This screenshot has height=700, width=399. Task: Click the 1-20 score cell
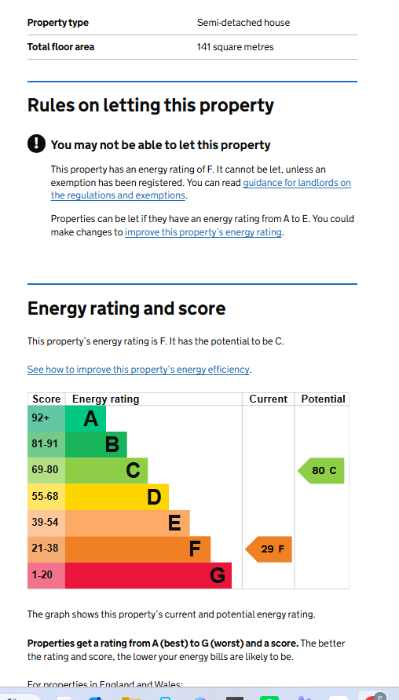click(x=46, y=575)
